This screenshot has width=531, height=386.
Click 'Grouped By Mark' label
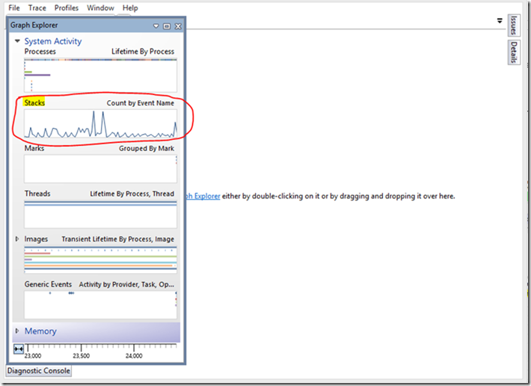click(x=147, y=148)
